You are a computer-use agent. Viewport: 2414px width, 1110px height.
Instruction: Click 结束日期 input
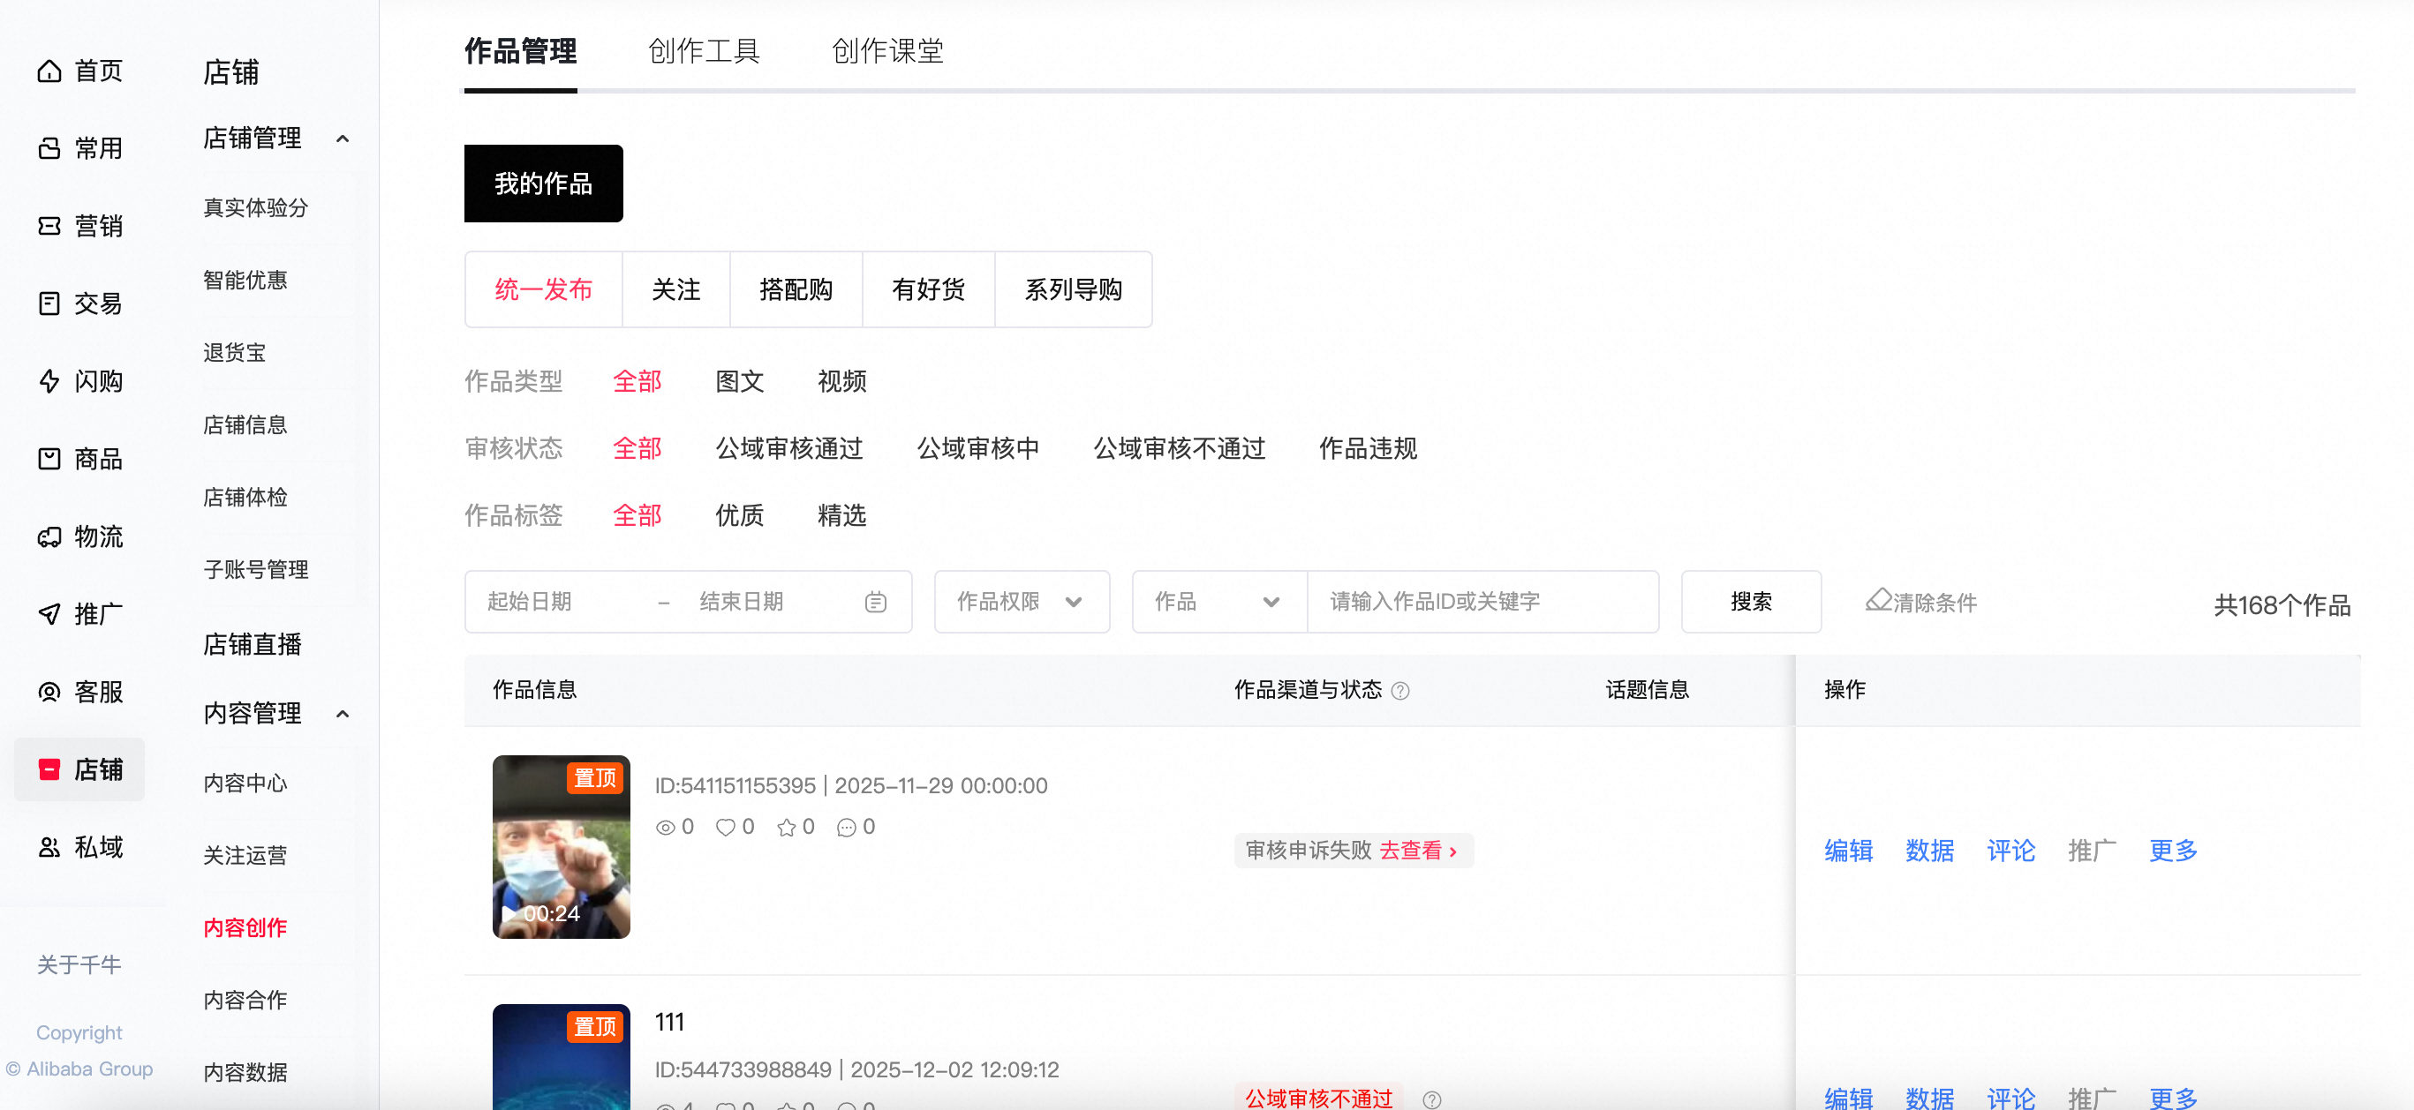point(773,603)
